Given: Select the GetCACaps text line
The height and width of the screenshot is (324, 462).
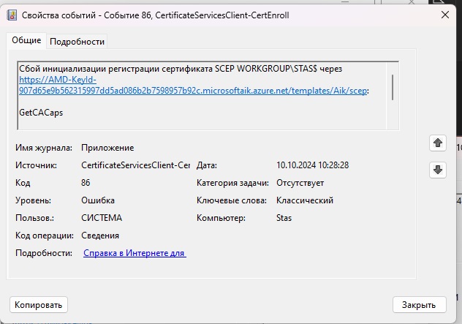Looking at the screenshot, I should pos(41,113).
